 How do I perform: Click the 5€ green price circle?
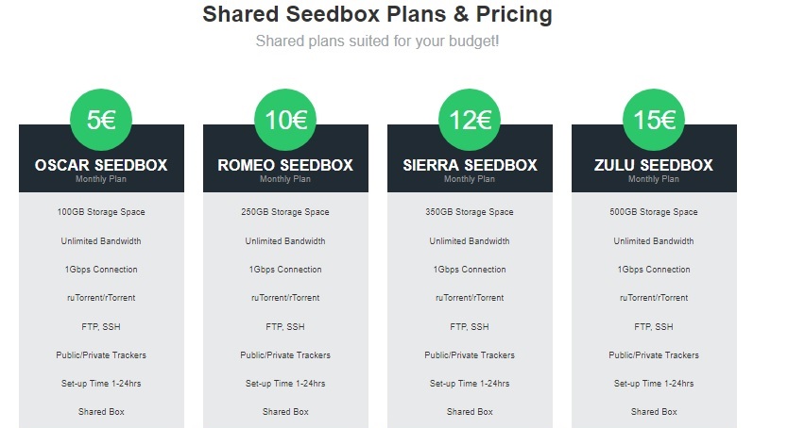pos(101,120)
